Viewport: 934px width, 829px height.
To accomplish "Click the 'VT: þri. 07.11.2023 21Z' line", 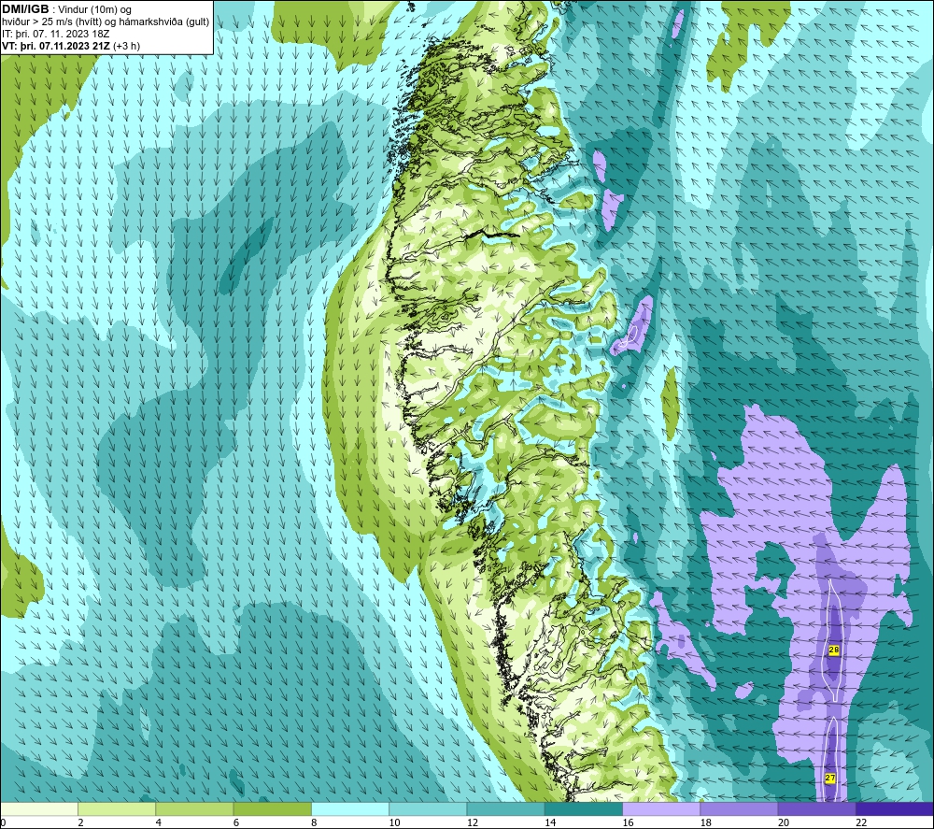I will pyautogui.click(x=71, y=46).
